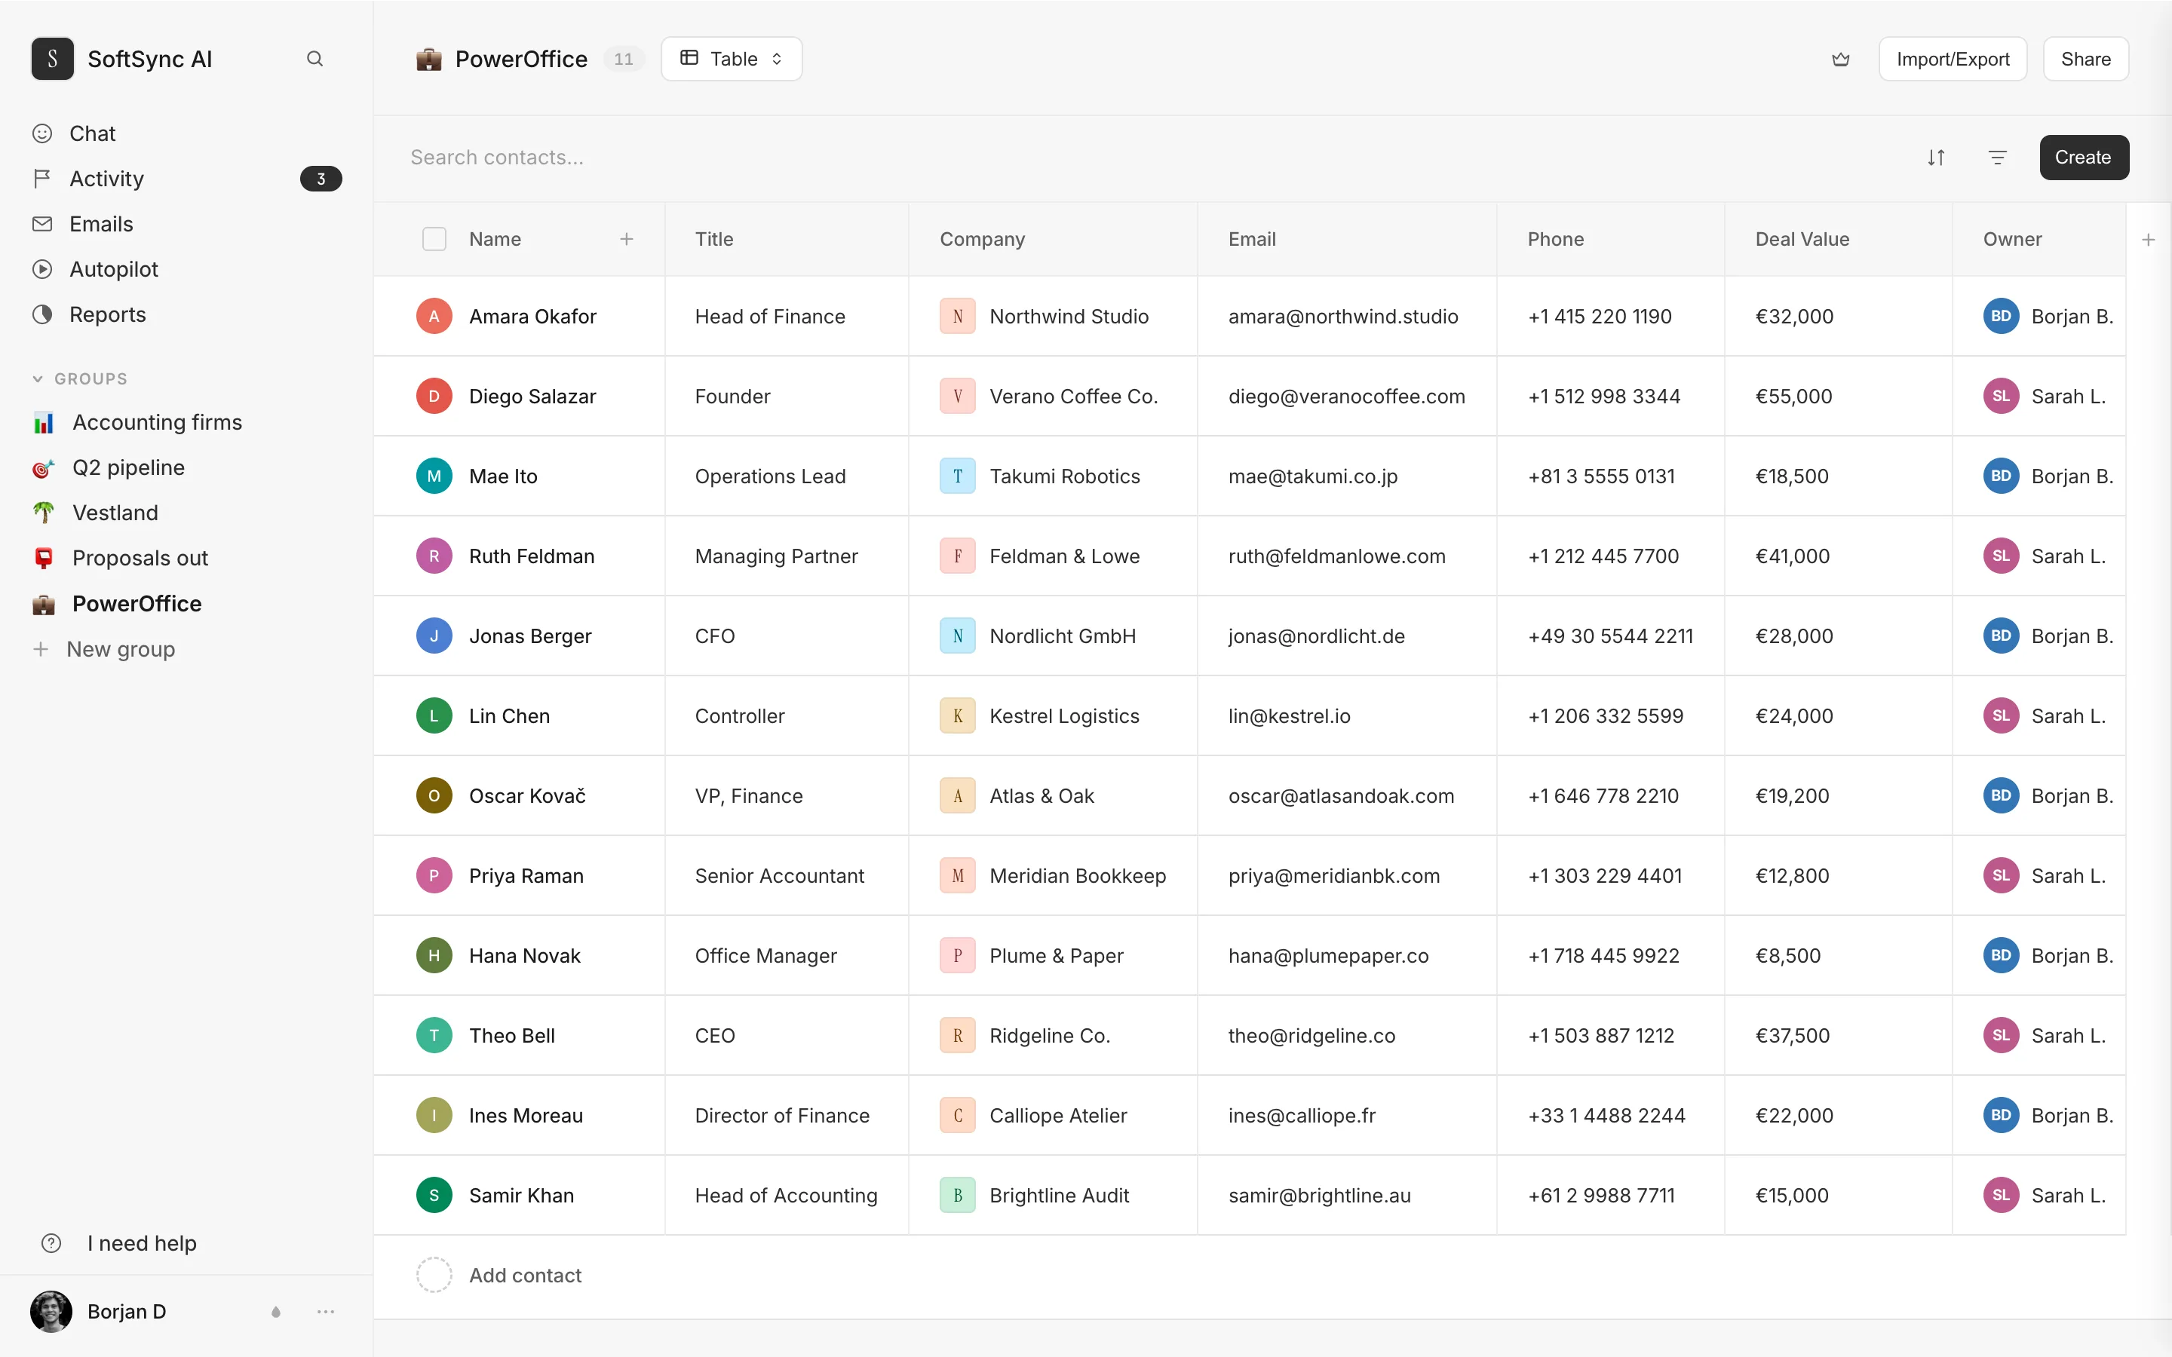
Task: Click the Import/Export button
Action: click(1953, 60)
